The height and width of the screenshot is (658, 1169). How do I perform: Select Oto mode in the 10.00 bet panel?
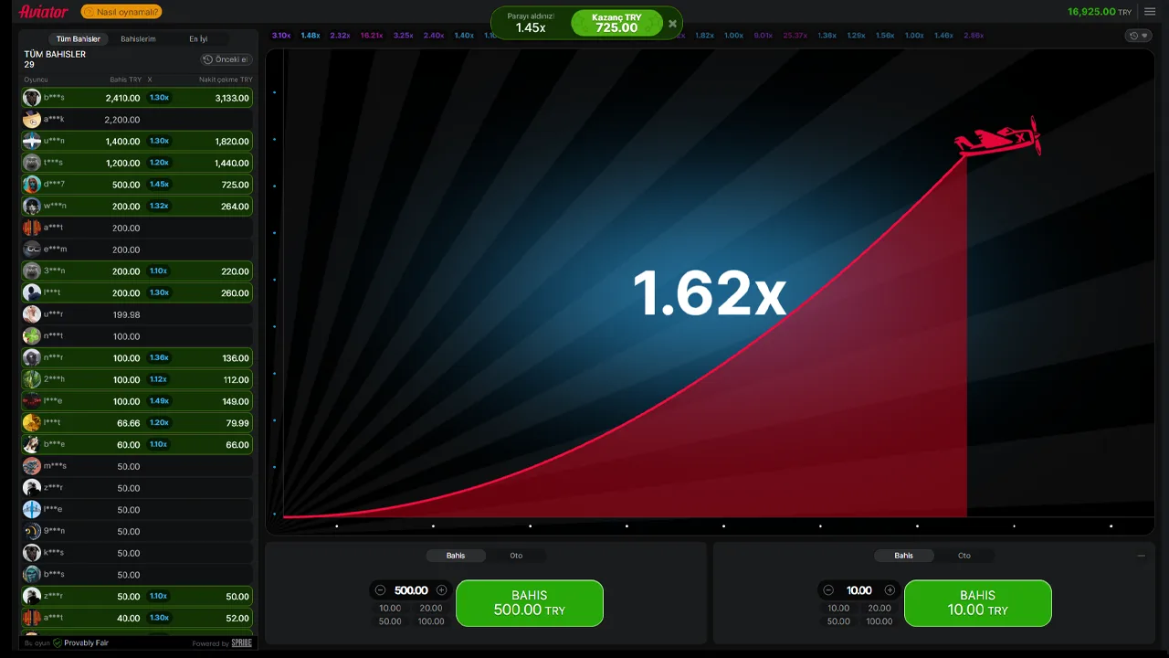pos(964,556)
